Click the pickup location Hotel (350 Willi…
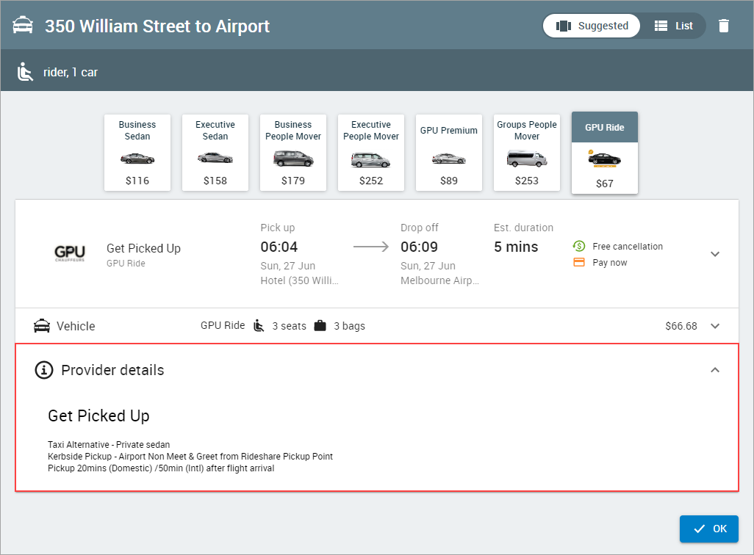Viewport: 754px width, 555px height. (x=300, y=280)
